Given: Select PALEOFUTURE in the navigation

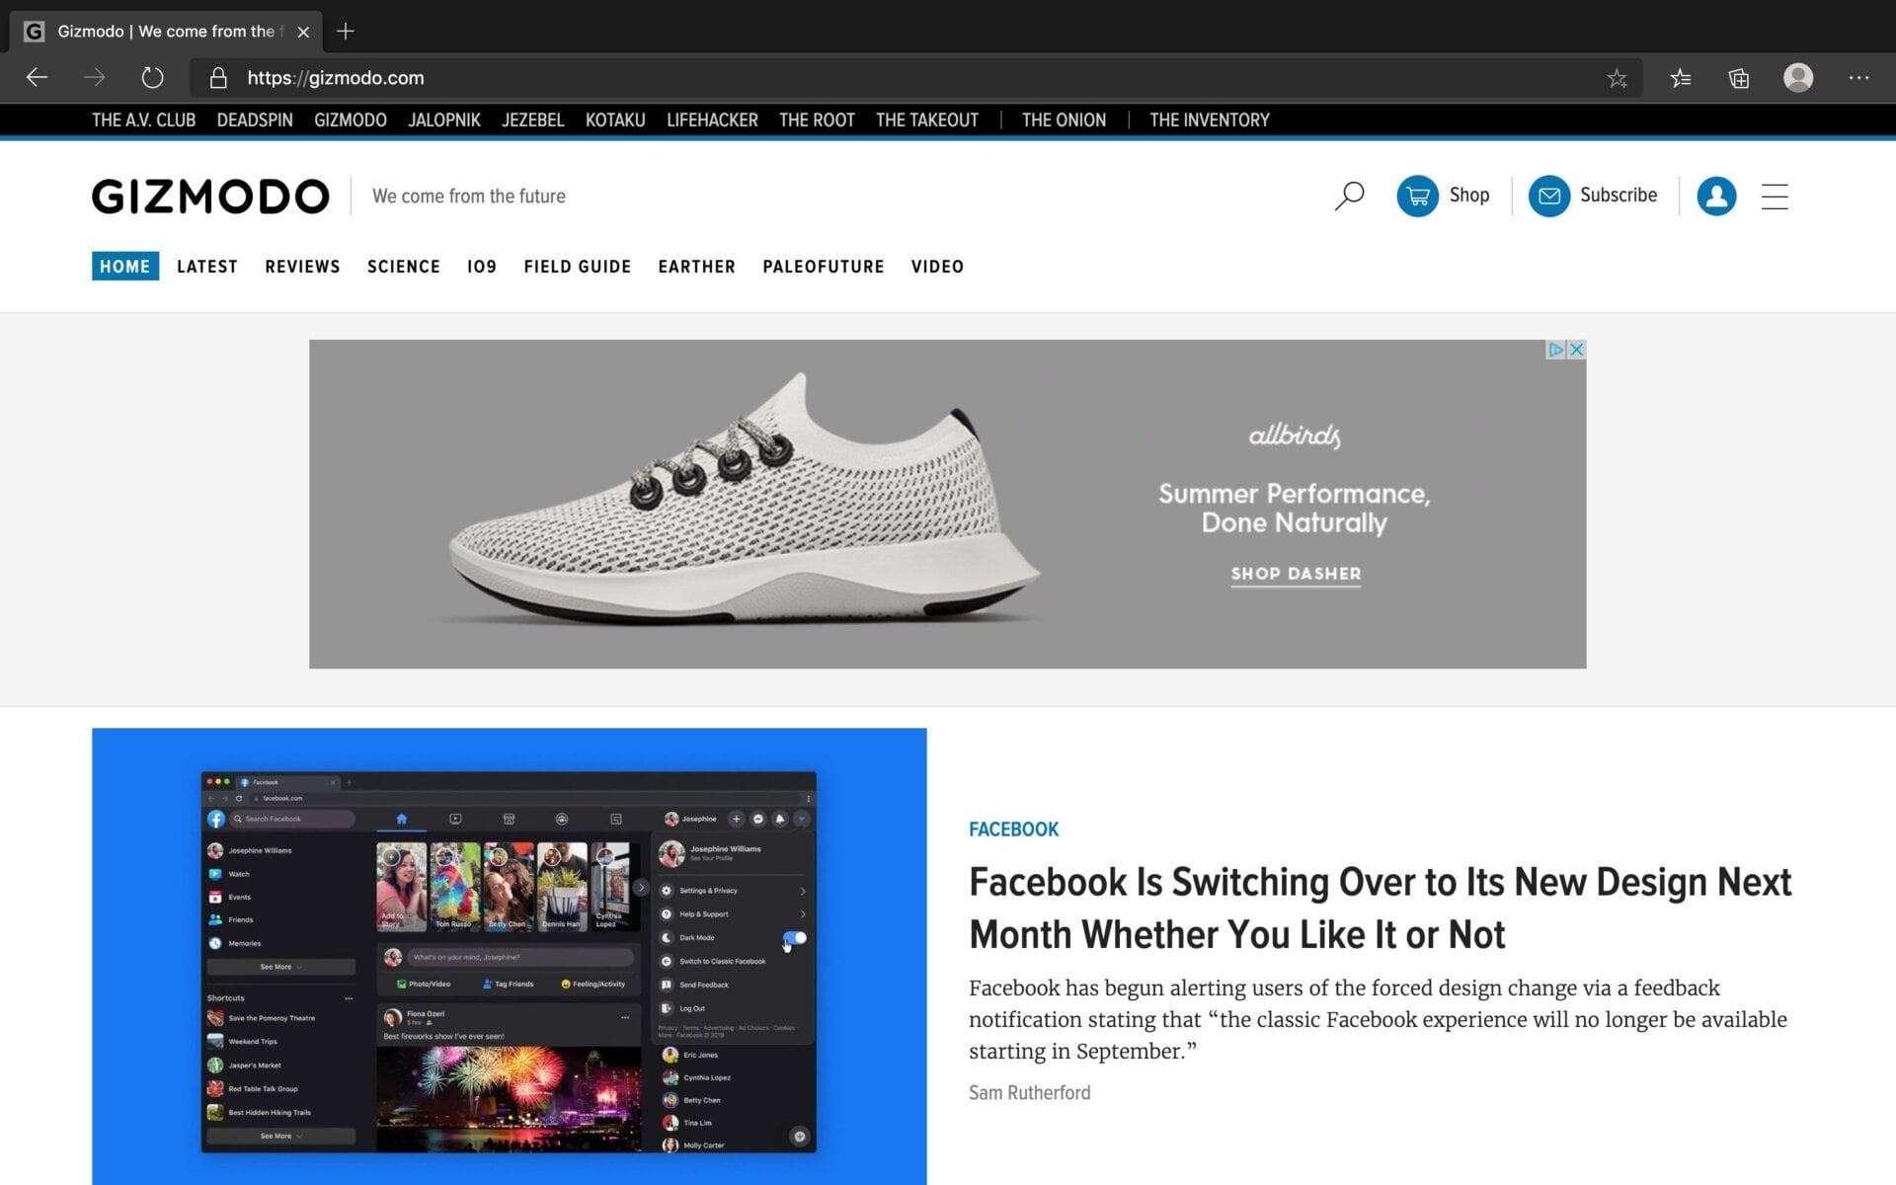Looking at the screenshot, I should (824, 267).
